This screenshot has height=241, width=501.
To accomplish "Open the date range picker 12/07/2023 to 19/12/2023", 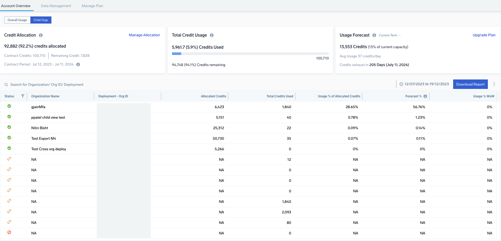I will [x=424, y=84].
